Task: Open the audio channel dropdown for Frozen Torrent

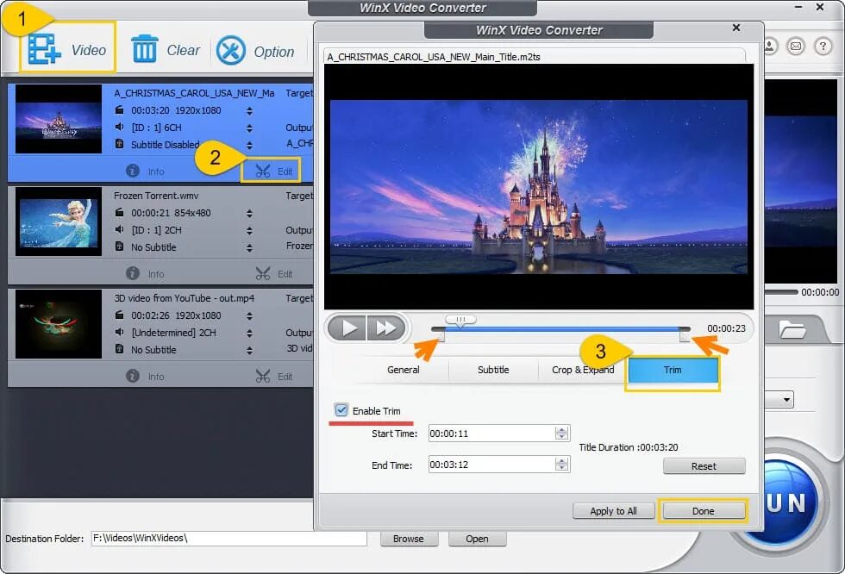Action: click(249, 230)
